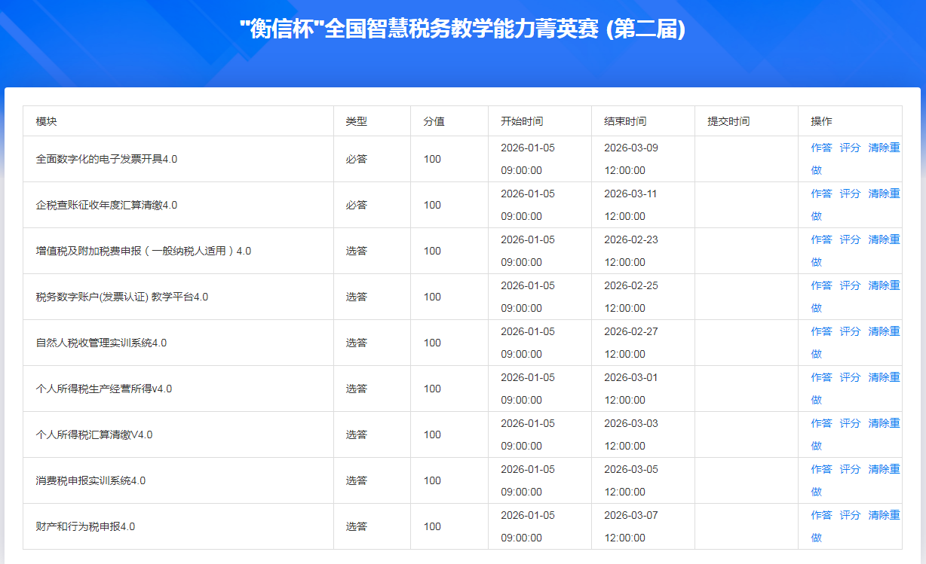This screenshot has width=926, height=564.
Task: Click 作答 for 增值税及附加税费申报 module
Action: (821, 239)
